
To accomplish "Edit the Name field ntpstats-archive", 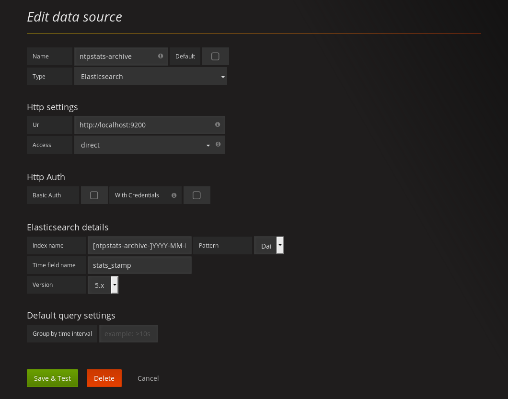I will pos(121,57).
